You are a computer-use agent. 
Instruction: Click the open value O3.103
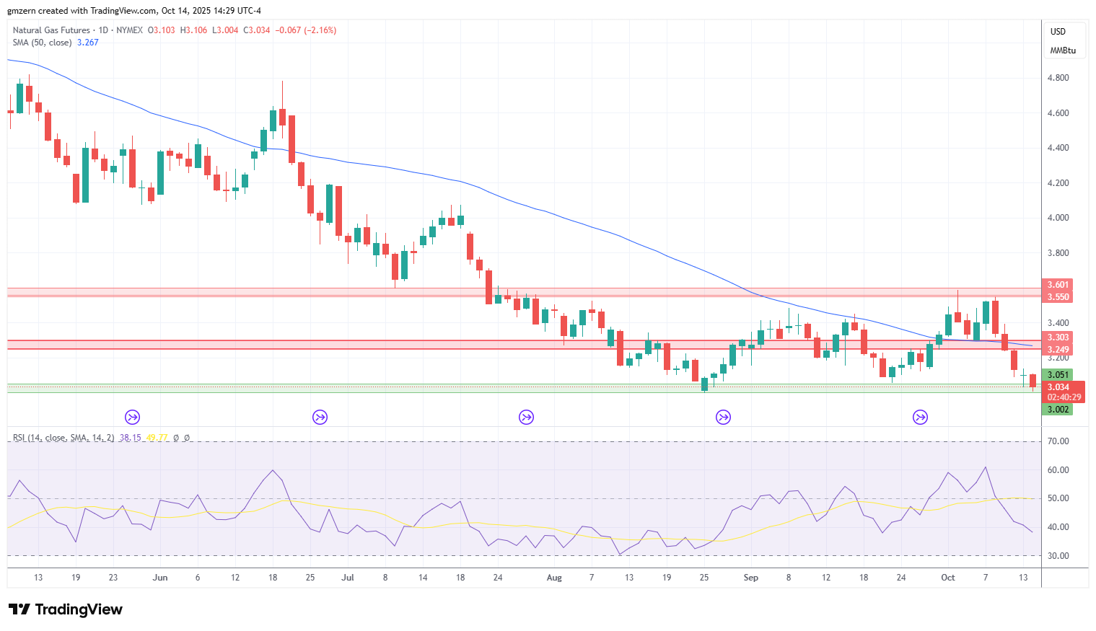(162, 30)
